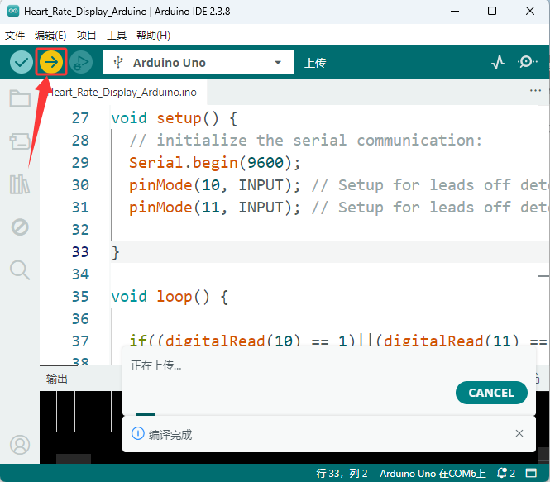Image resolution: width=550 pixels, height=482 pixels.
Task: Open the Library Manager sidebar
Action: [20, 184]
